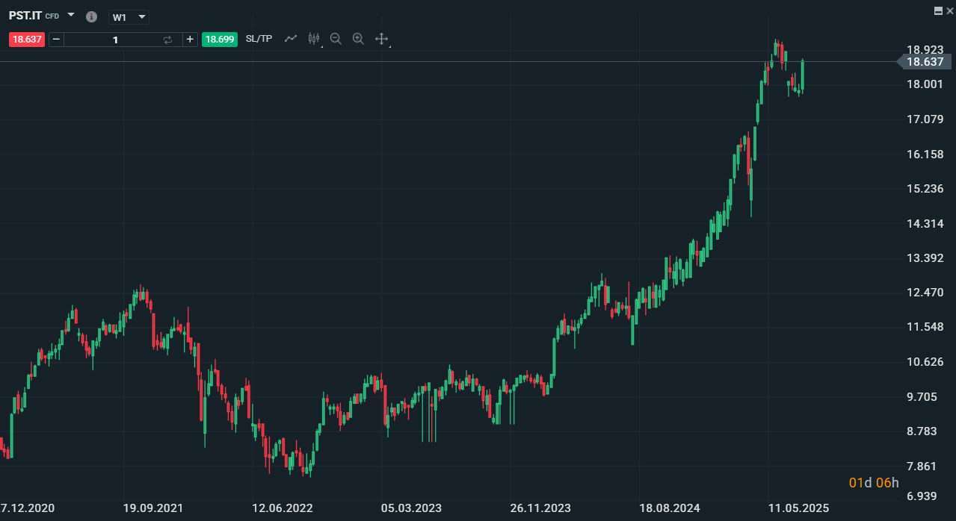Click the trade volume input field
Screen dimensions: 956x521
coord(115,40)
